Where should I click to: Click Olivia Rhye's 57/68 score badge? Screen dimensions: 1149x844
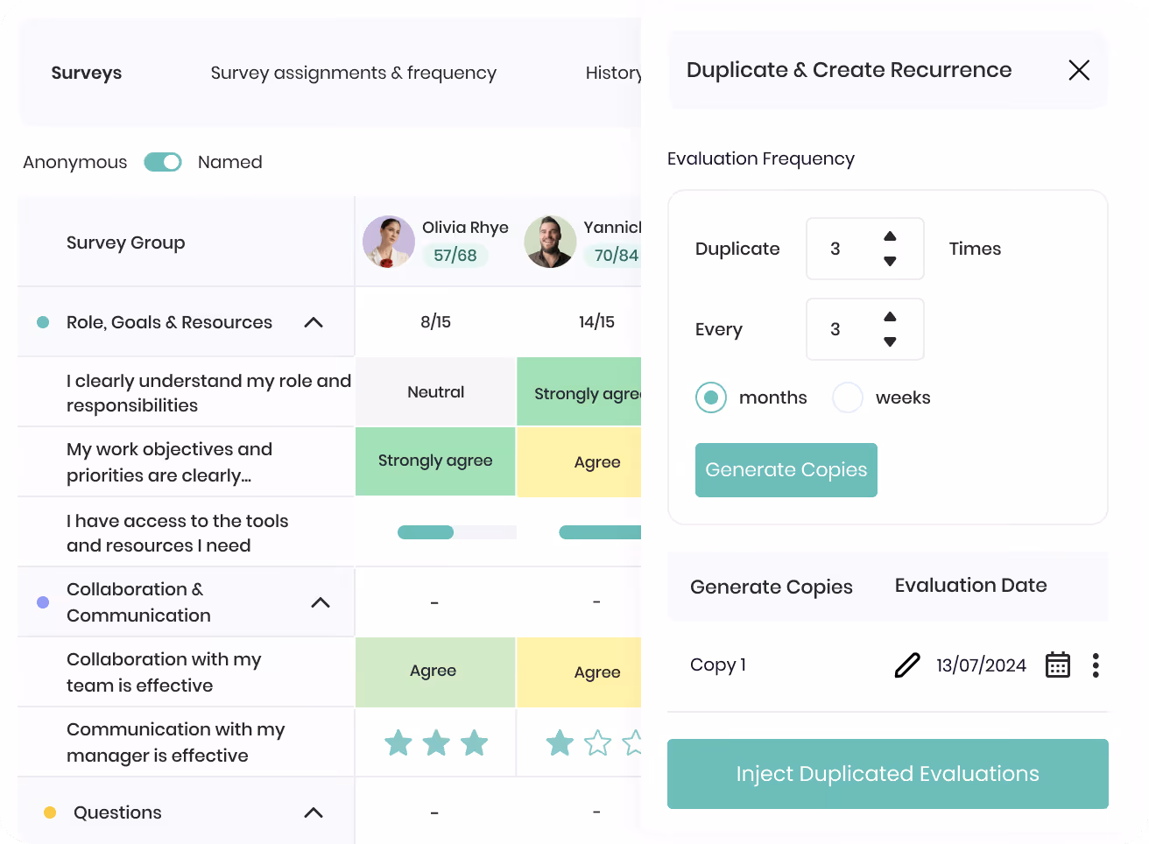[x=455, y=256]
